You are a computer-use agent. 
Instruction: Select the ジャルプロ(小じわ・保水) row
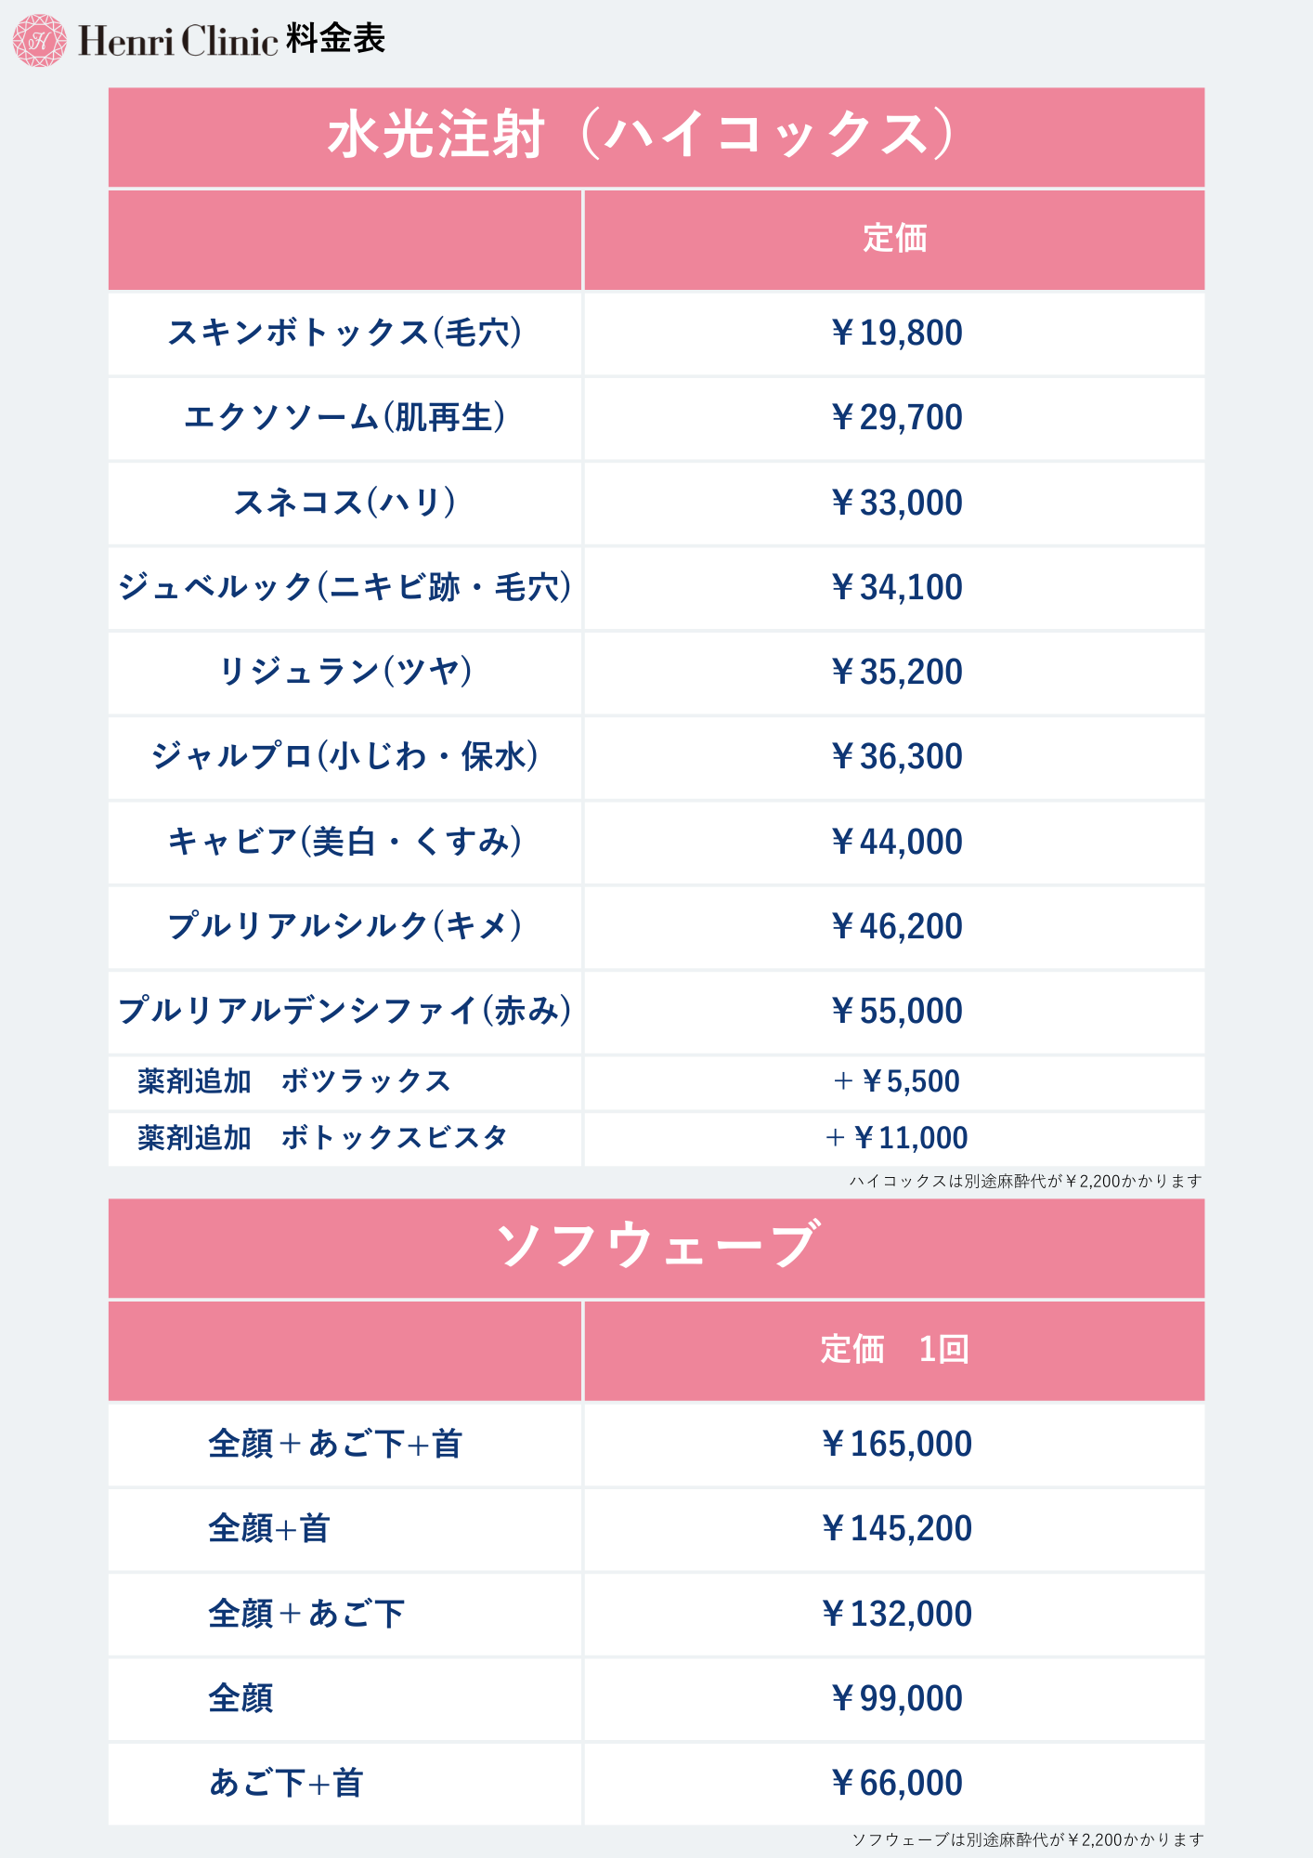656,757
